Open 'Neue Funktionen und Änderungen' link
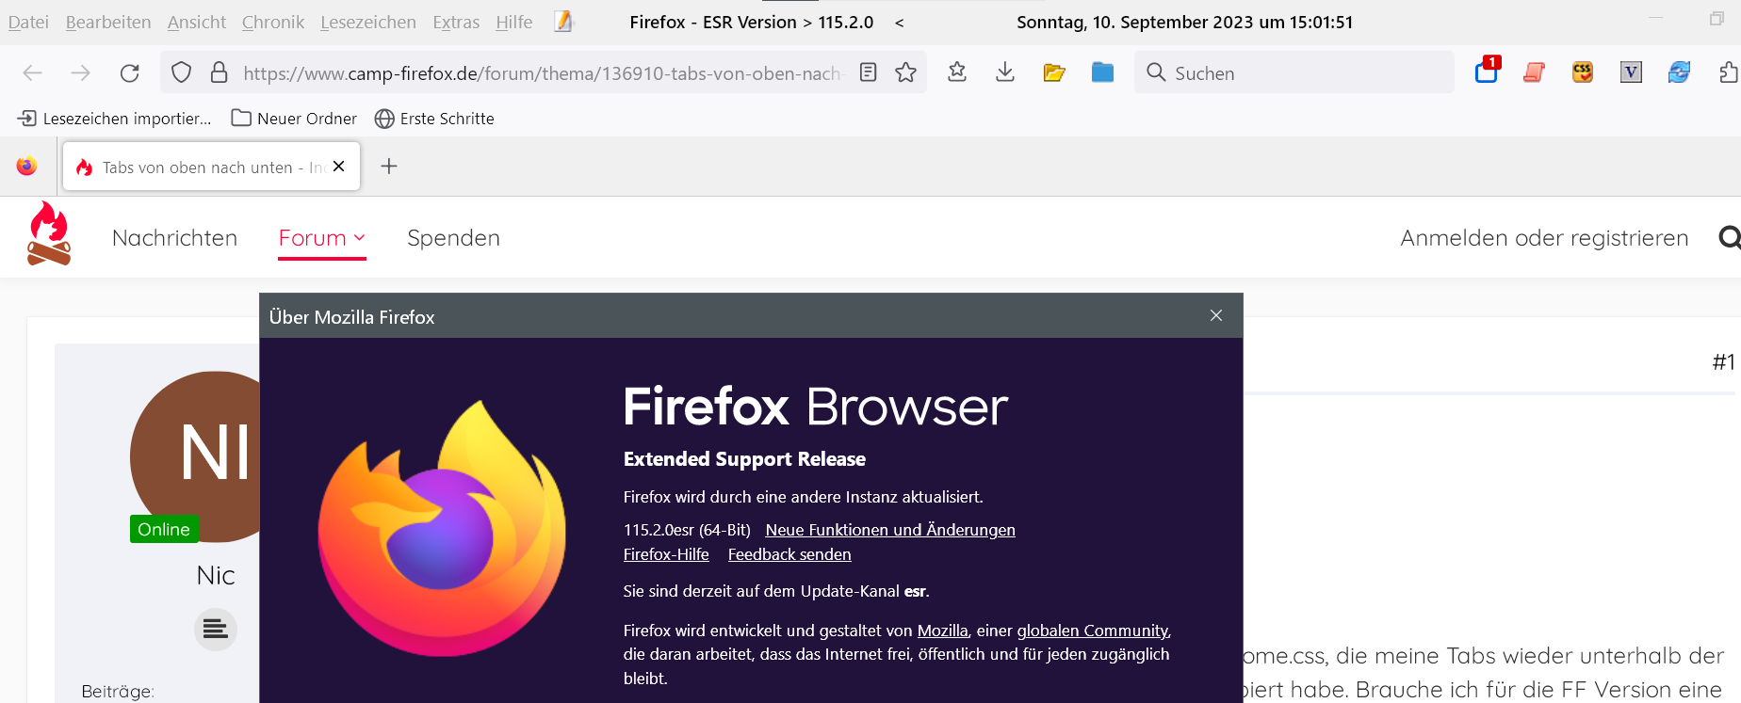Image resolution: width=1741 pixels, height=703 pixels. (x=890, y=530)
